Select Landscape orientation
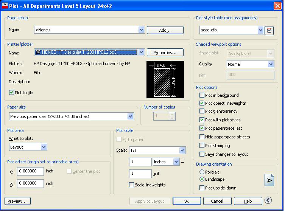The height and width of the screenshot is (211, 285). [202, 179]
